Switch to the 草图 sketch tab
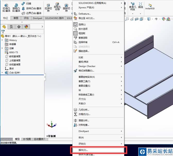This screenshot has width=173, height=156. 16,18
